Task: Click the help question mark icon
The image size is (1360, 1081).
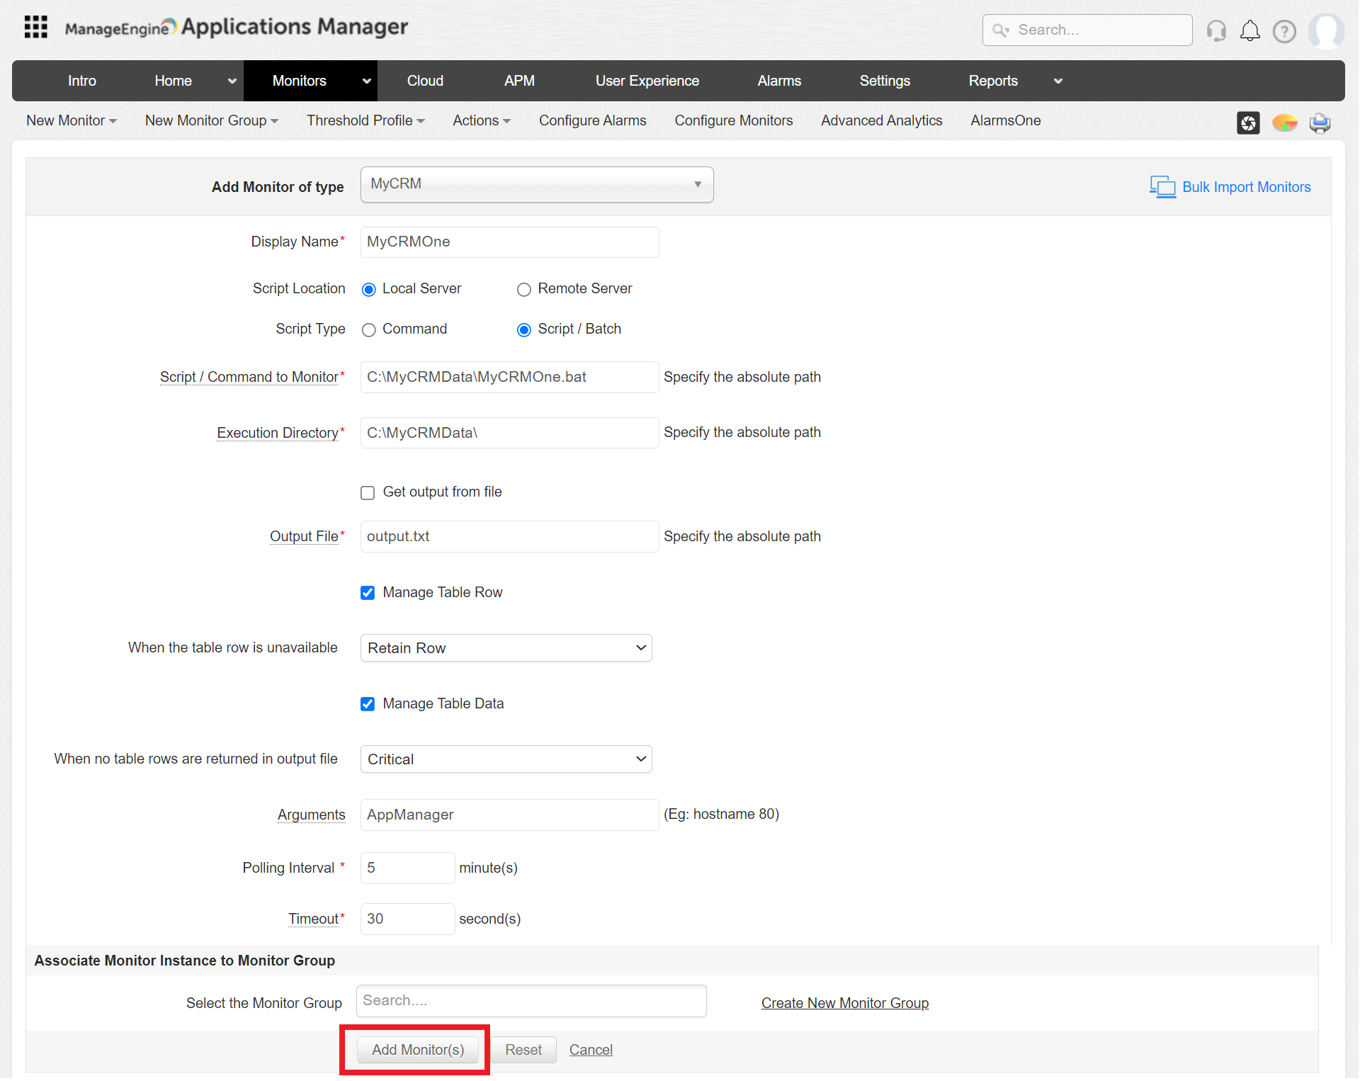Action: 1284,31
